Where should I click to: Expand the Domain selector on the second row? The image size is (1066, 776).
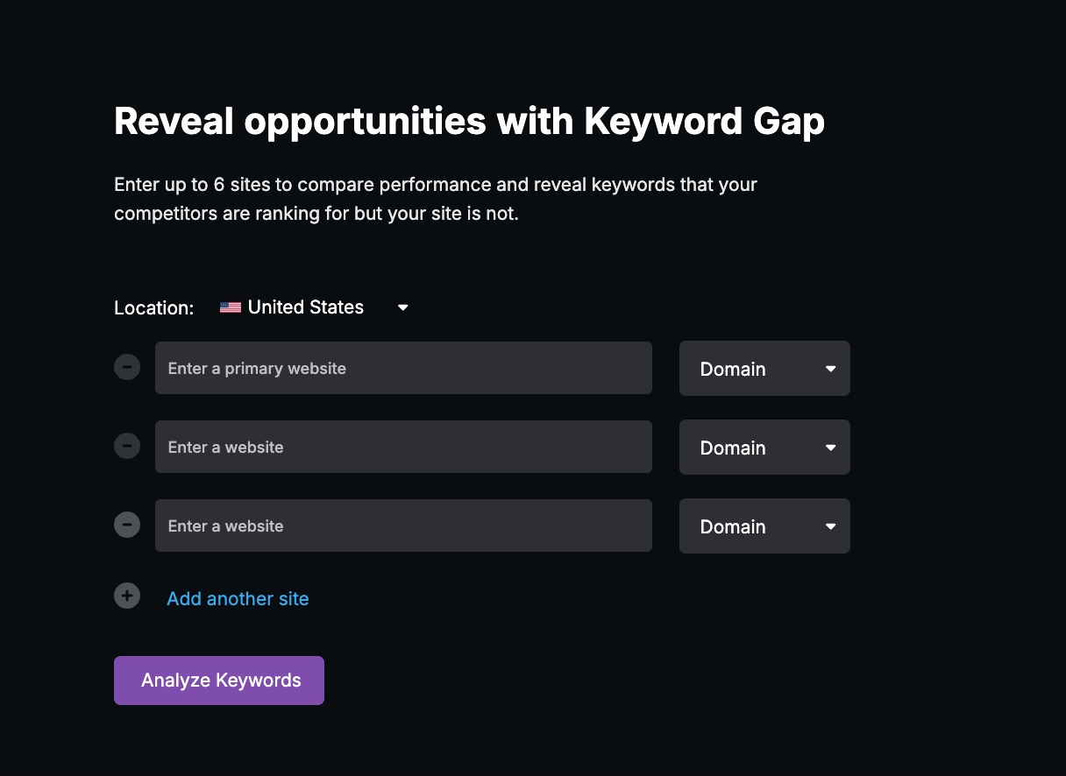764,447
